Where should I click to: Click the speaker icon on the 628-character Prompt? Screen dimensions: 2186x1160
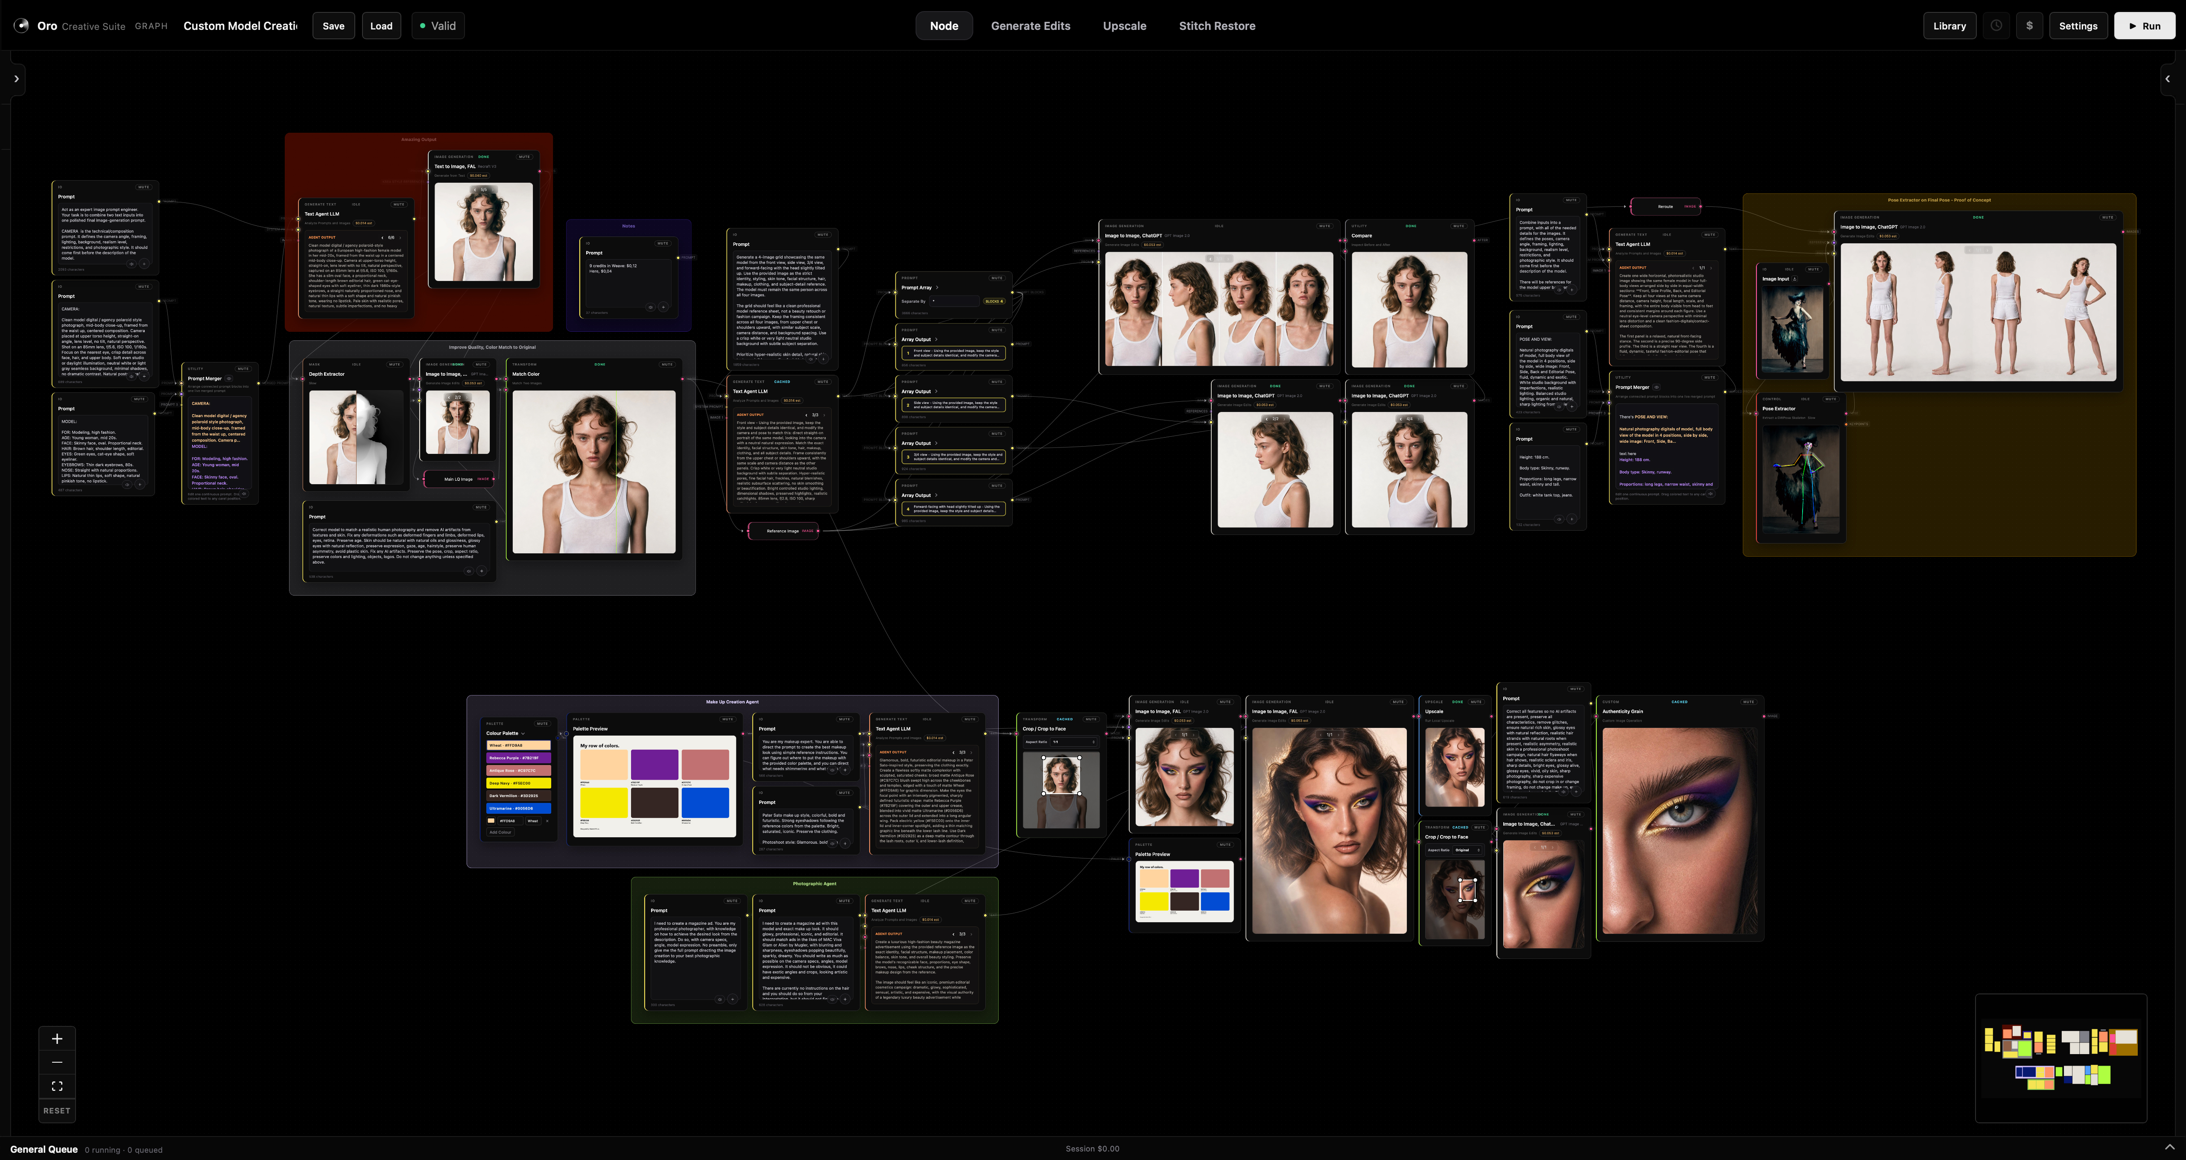click(833, 999)
